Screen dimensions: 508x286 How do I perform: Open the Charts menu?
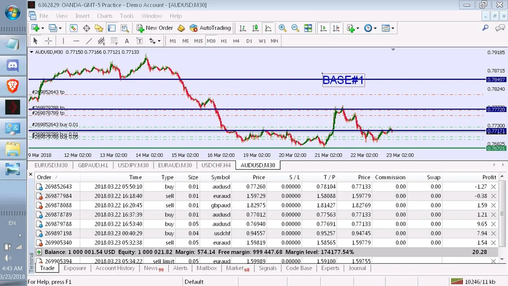click(105, 16)
